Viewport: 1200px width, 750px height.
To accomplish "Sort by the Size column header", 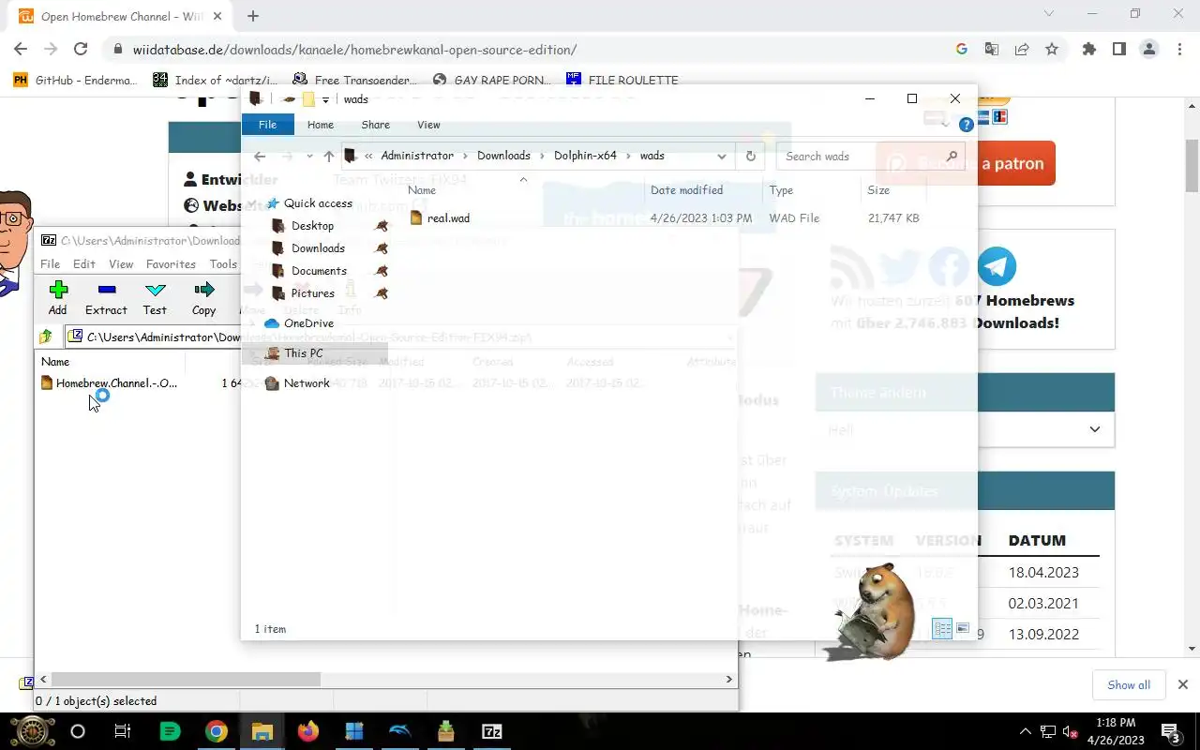I will click(892, 190).
